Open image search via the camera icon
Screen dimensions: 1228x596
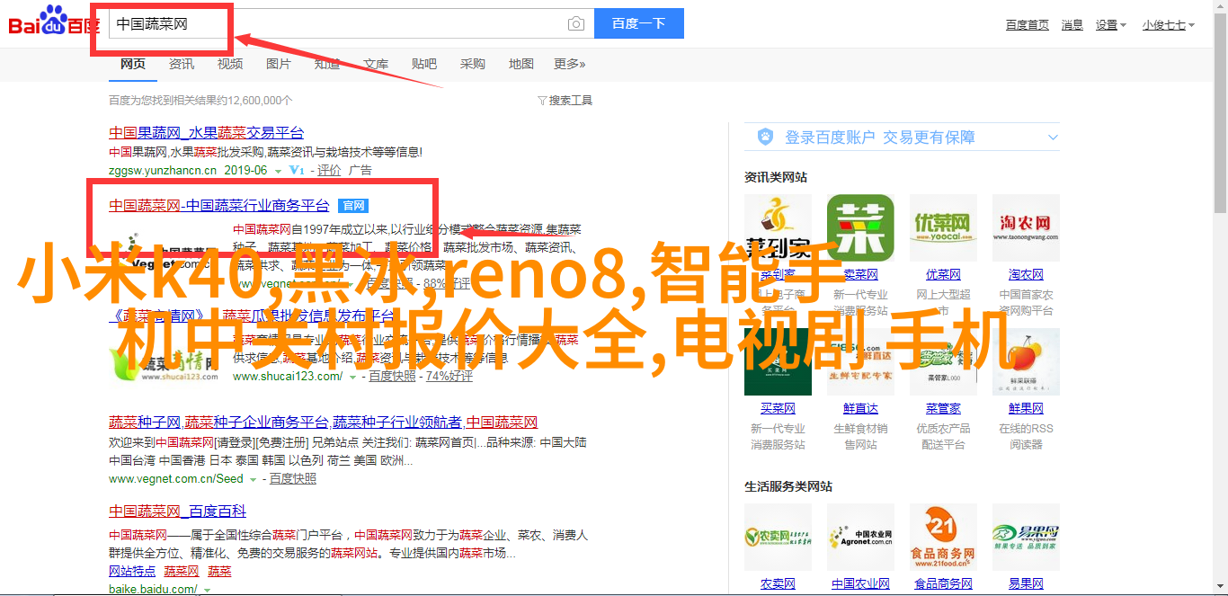coord(576,24)
